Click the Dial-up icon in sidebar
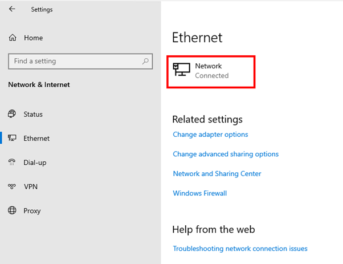Screen dimensions: 343x264 coord(12,163)
